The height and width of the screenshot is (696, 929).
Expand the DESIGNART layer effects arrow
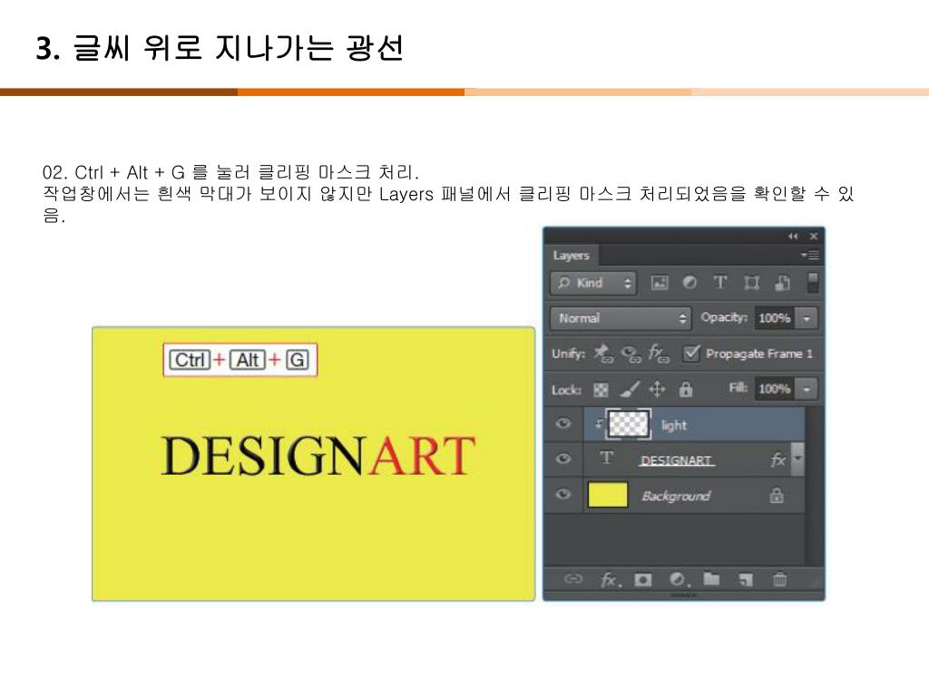[797, 459]
